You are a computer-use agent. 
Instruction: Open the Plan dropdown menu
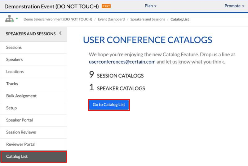coord(150,6)
